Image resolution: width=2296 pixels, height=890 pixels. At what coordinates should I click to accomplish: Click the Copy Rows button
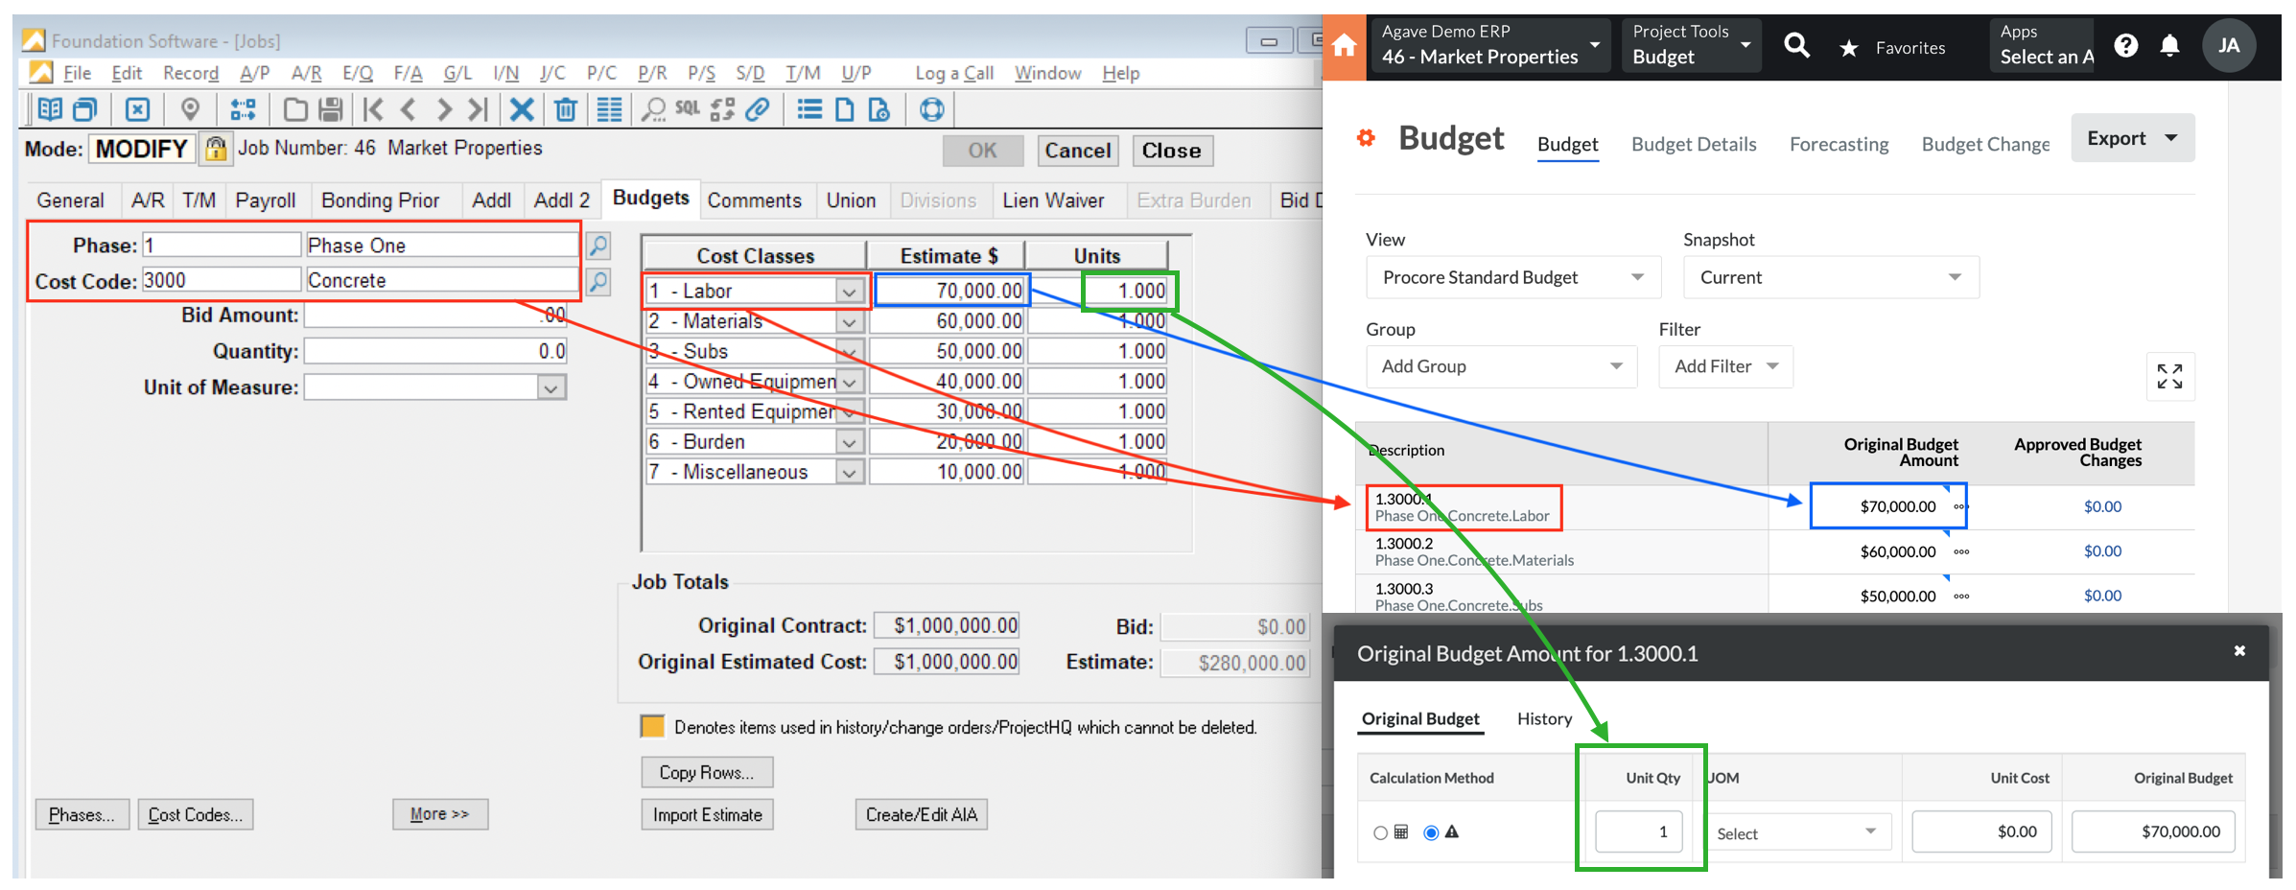point(707,772)
